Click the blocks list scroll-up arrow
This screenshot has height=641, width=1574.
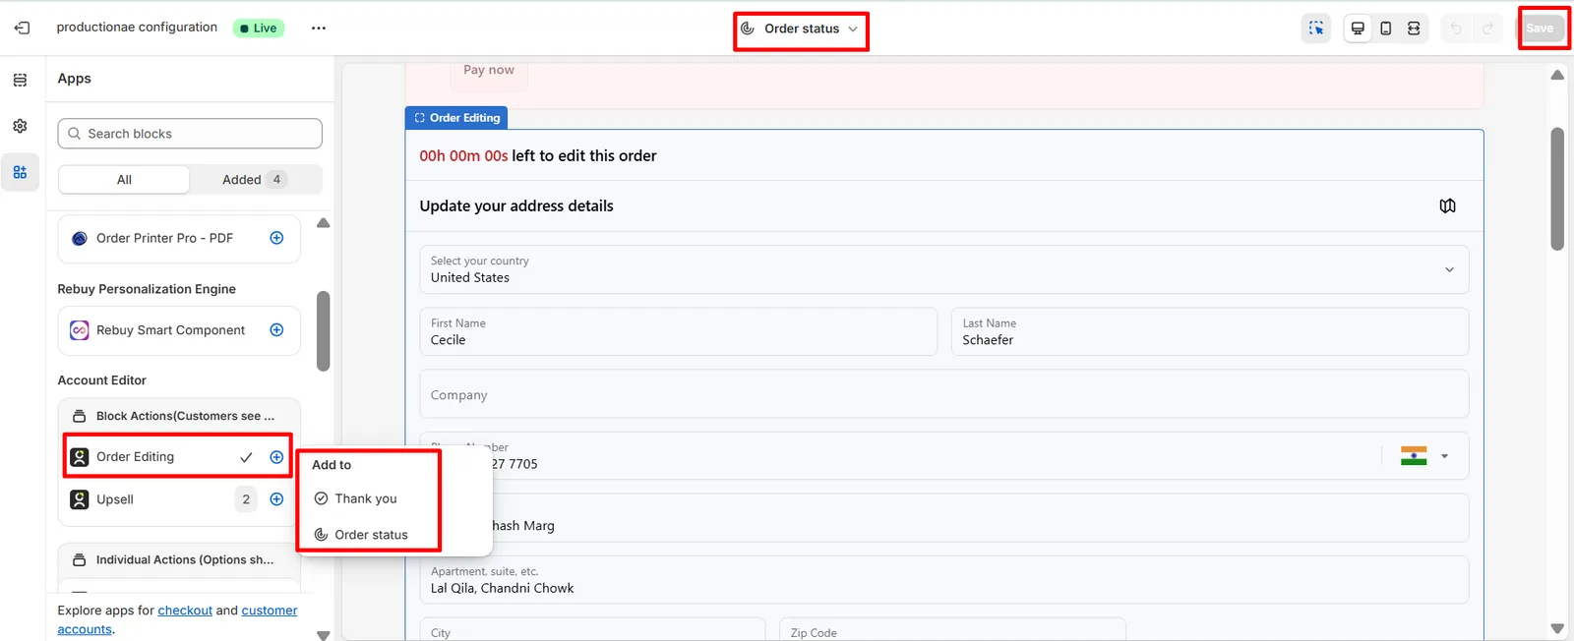point(323,223)
